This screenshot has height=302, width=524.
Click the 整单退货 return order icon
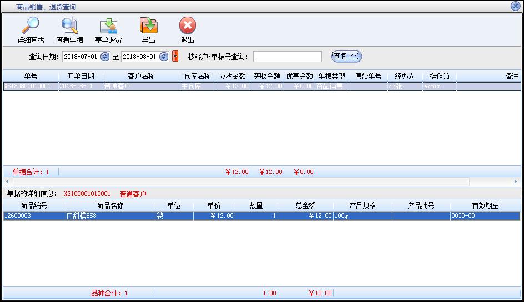coord(108,26)
